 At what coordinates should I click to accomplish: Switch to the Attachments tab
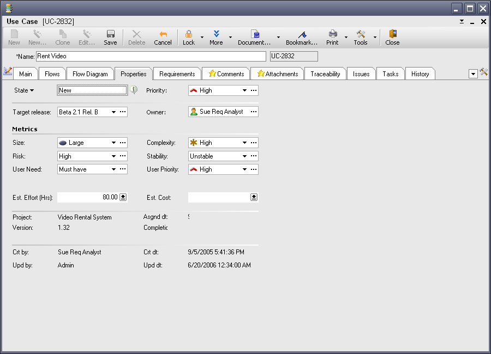tap(278, 74)
